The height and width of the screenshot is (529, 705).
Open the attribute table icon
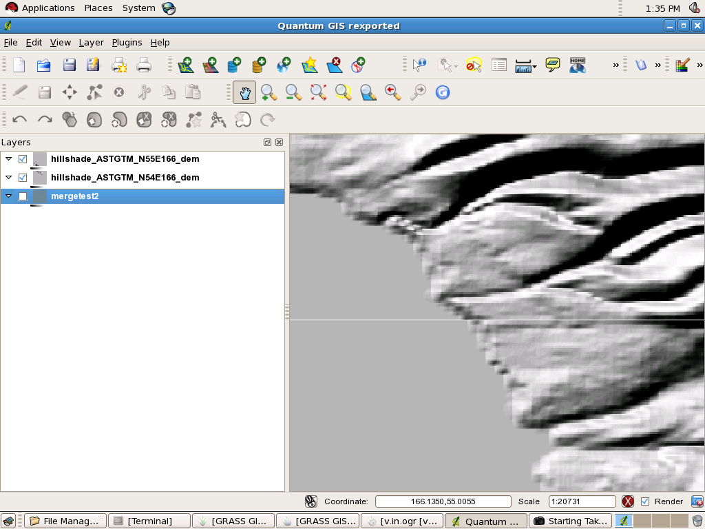(x=499, y=65)
